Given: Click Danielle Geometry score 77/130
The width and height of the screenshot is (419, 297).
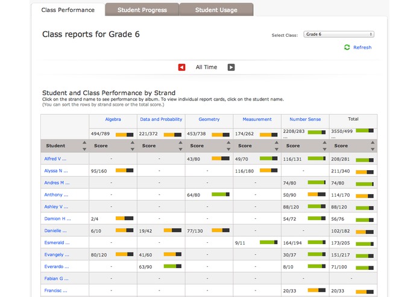Looking at the screenshot, I should click(195, 231).
